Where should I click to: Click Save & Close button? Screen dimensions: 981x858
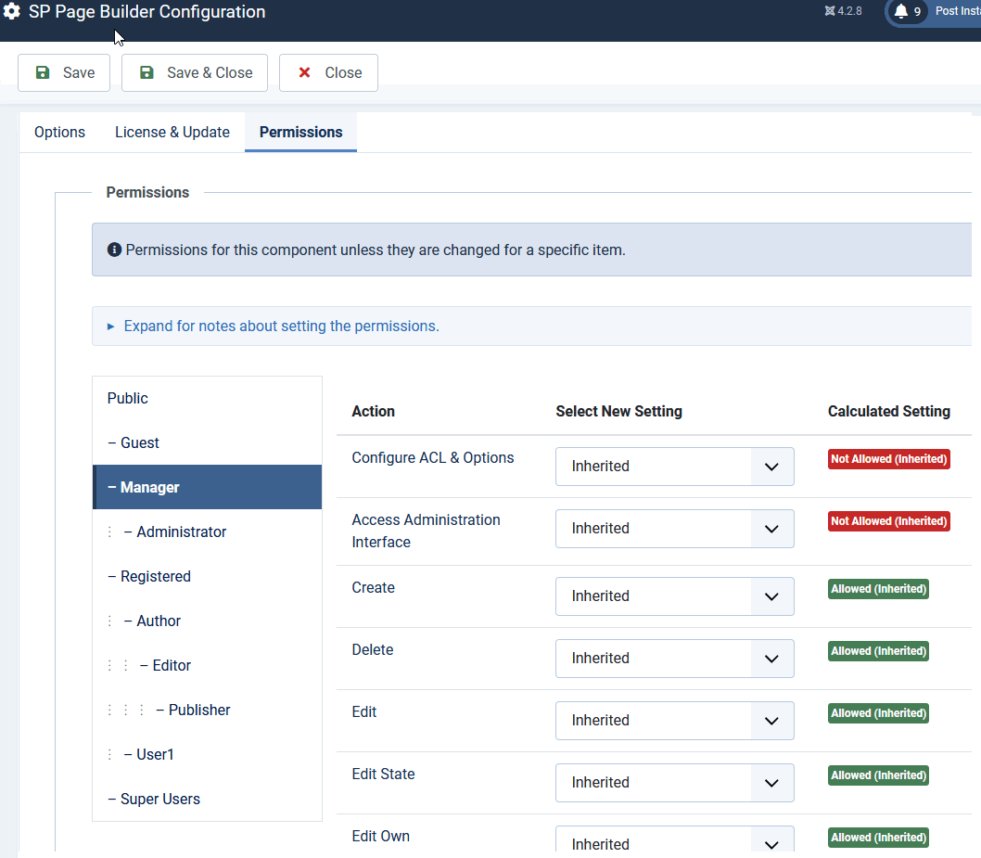point(195,73)
